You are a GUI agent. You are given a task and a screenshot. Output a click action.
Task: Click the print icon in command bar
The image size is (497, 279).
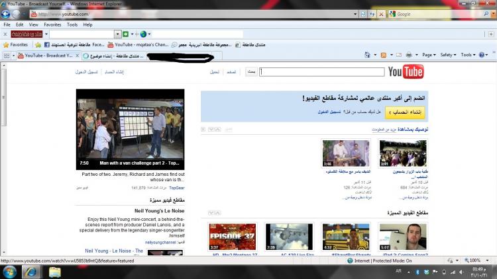[410, 56]
